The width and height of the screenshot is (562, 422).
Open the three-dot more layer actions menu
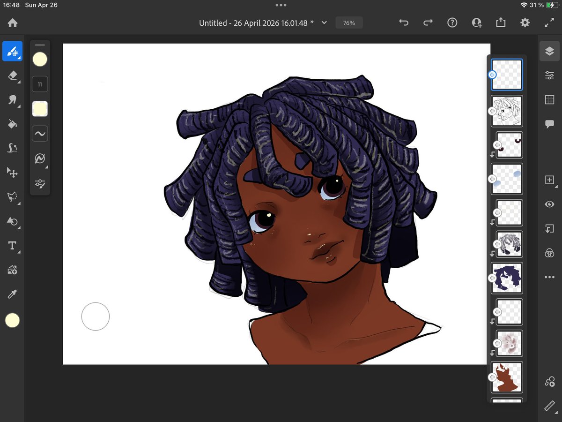pyautogui.click(x=549, y=277)
